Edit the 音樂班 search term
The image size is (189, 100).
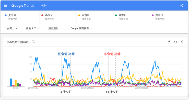coord(132,17)
